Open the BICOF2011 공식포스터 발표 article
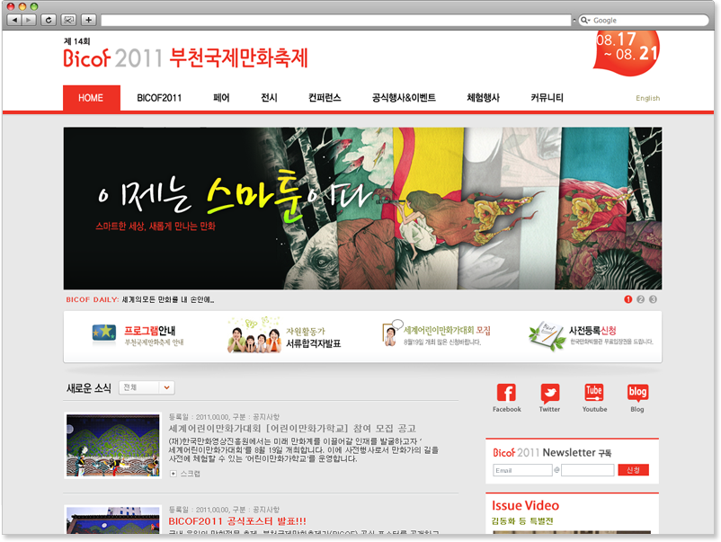This screenshot has height=542, width=721. pos(237,521)
